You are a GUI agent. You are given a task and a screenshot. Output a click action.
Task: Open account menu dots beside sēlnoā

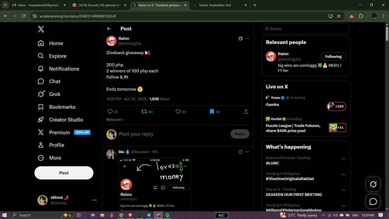coord(95,200)
